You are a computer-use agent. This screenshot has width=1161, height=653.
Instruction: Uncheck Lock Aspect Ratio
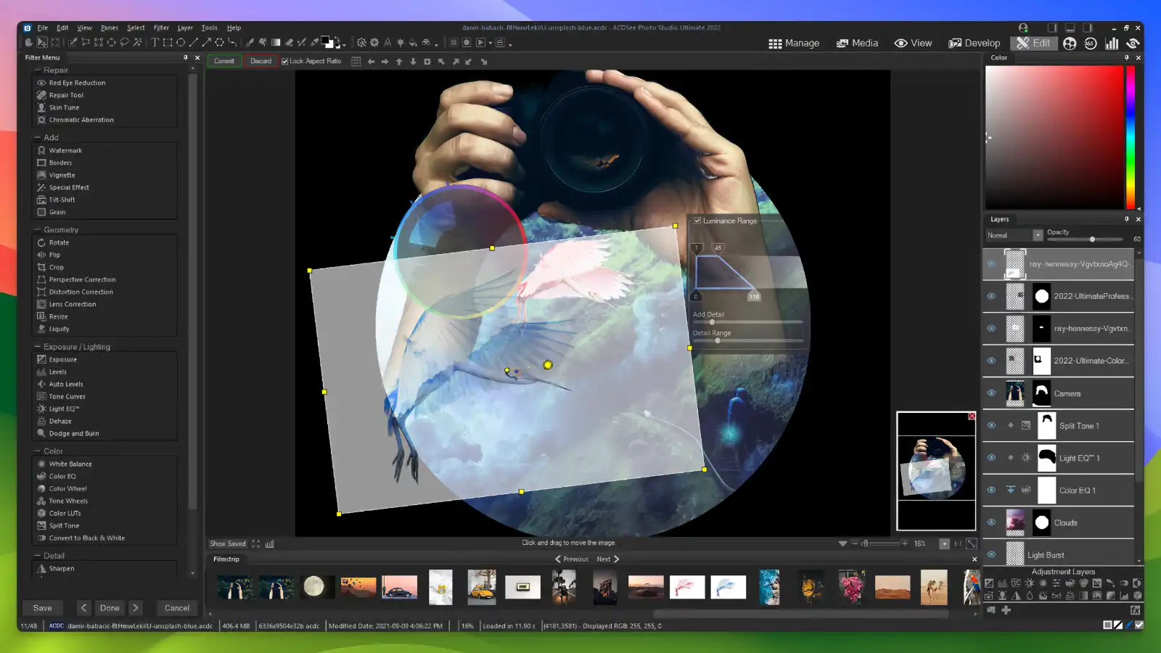(x=284, y=61)
